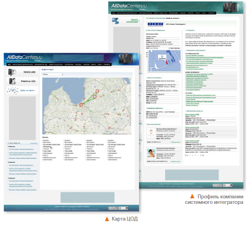Select the ЦОДы на карте network icon
The width and height of the screenshot is (248, 225).
(13, 91)
